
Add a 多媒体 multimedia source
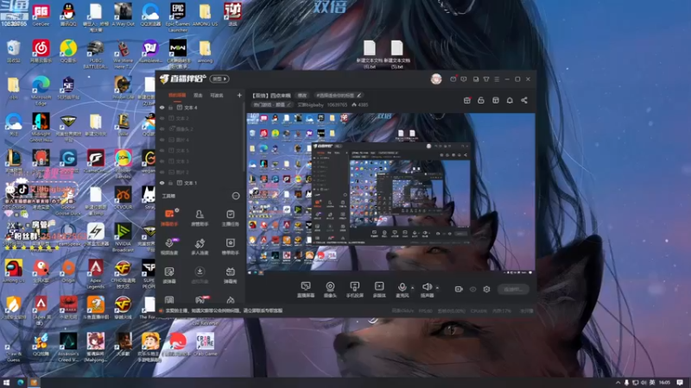[379, 289]
